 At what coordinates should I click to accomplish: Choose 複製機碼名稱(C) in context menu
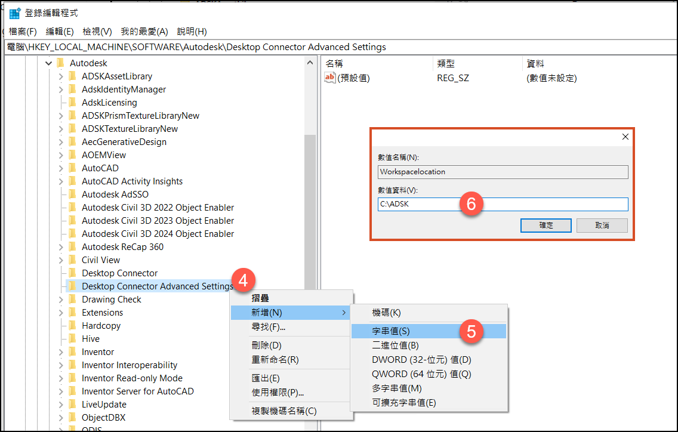291,411
